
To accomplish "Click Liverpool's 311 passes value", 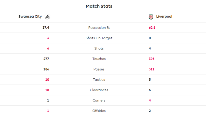I will [151, 69].
